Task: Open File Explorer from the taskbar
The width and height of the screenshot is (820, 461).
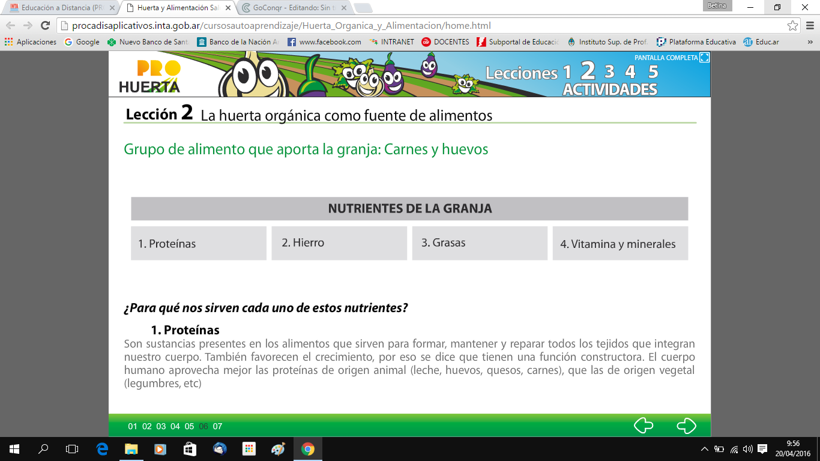Action: [x=131, y=449]
